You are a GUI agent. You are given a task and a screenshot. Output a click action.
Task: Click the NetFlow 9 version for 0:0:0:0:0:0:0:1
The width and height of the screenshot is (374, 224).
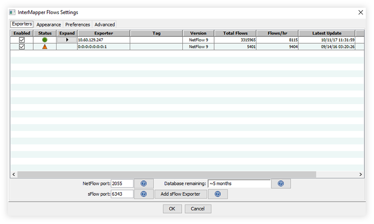pyautogui.click(x=199, y=47)
